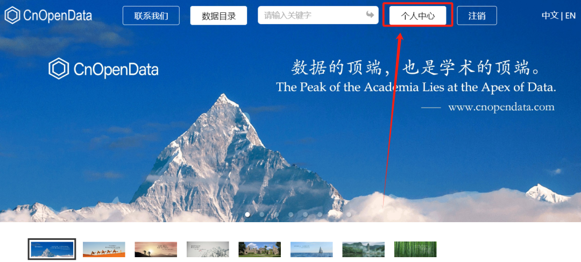Select the green bamboo forest thumbnail
Image resolution: width=581 pixels, height=262 pixels.
pyautogui.click(x=415, y=250)
